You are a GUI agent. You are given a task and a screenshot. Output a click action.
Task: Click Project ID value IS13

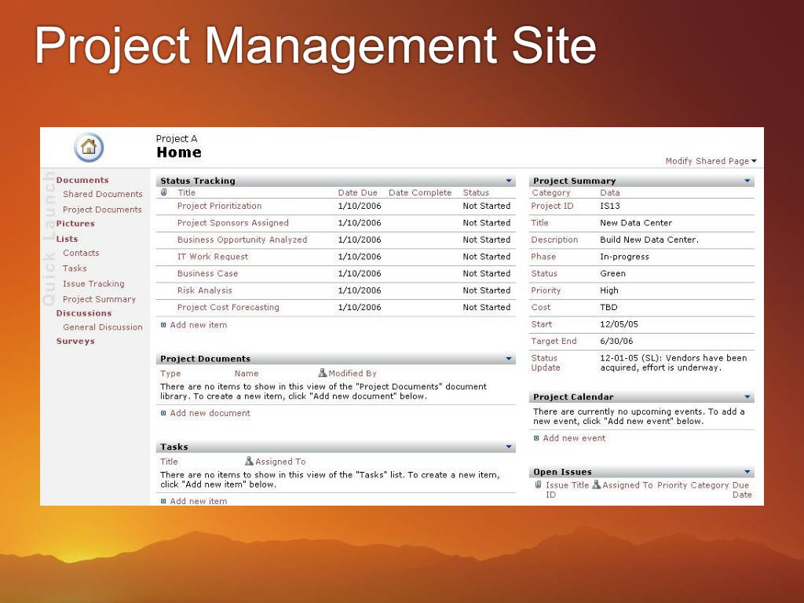coord(610,206)
